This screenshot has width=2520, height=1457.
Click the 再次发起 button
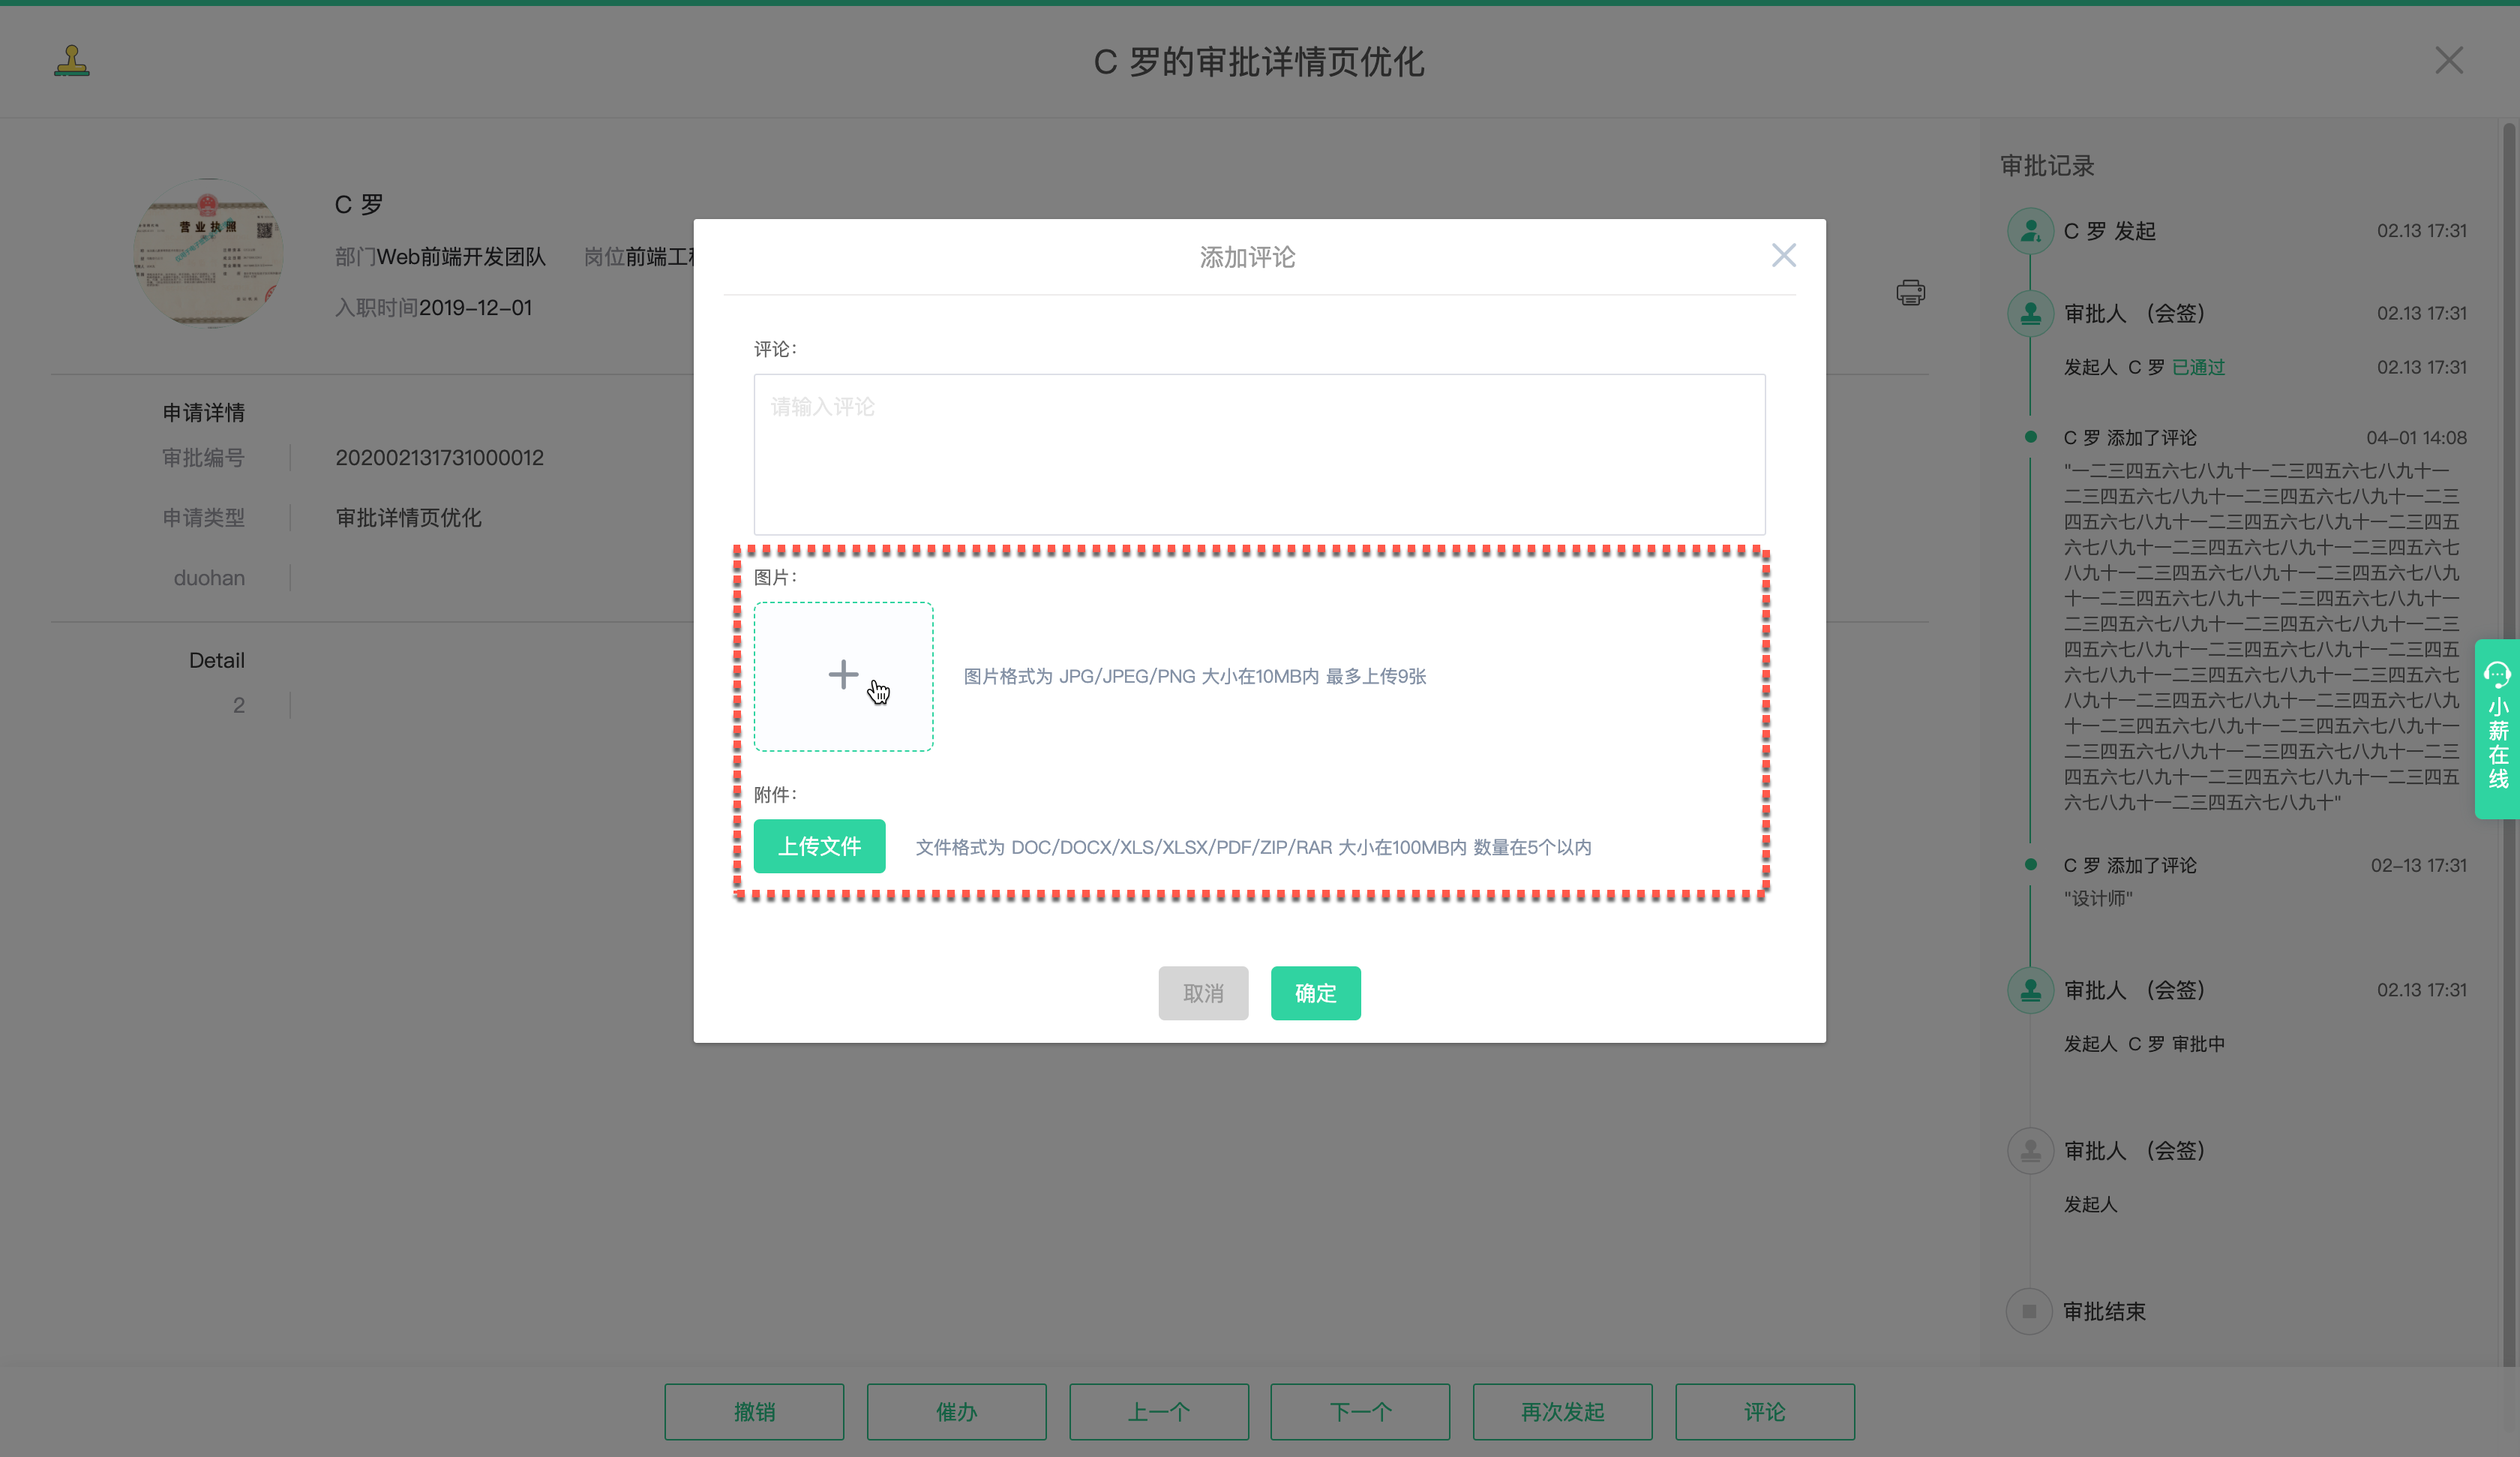point(1562,1411)
